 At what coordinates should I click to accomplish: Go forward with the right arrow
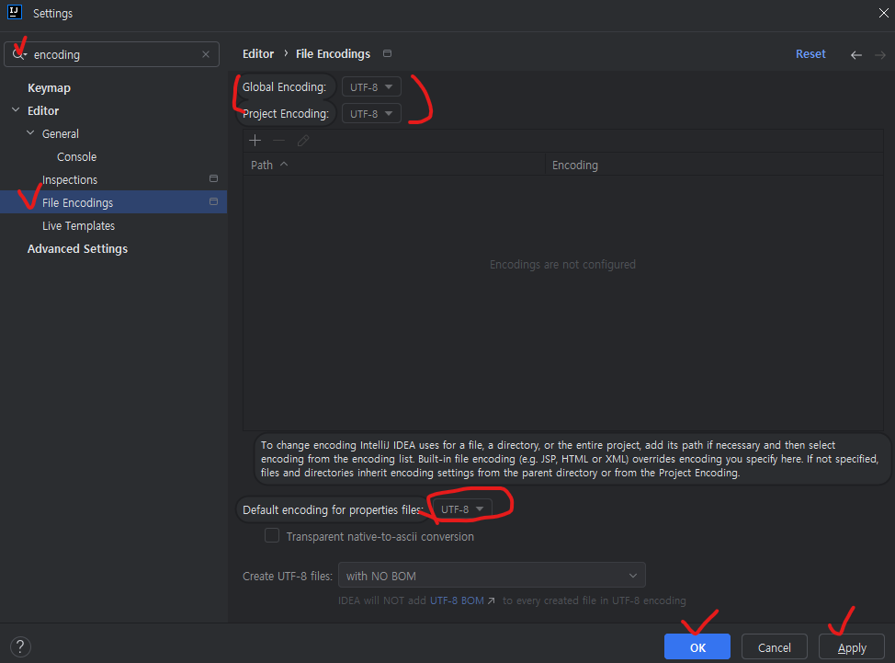pyautogui.click(x=880, y=55)
